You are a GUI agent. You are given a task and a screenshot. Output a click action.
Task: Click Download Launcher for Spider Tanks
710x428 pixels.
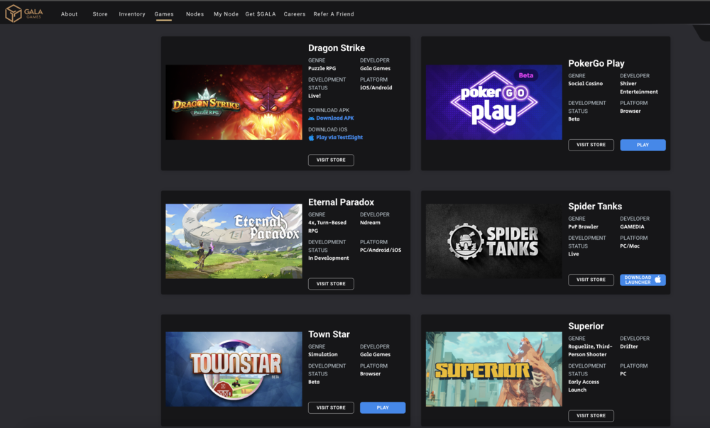click(x=643, y=280)
